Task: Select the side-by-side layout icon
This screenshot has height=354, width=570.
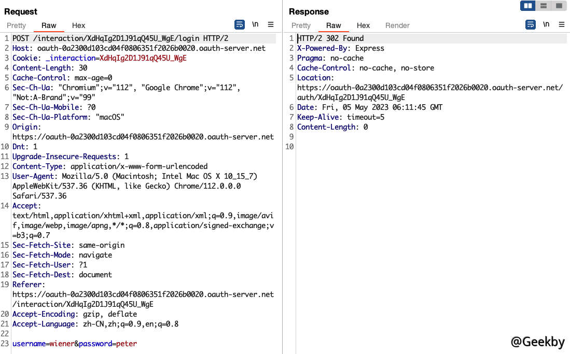Action: pyautogui.click(x=528, y=6)
